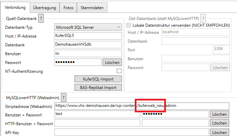Click Löschen next to Ziel-Datenbank Passwort
The height and width of the screenshot is (136, 237).
[x=220, y=68]
